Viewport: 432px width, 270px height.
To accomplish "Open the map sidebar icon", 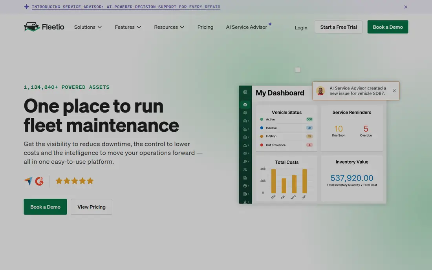I will [x=245, y=113].
